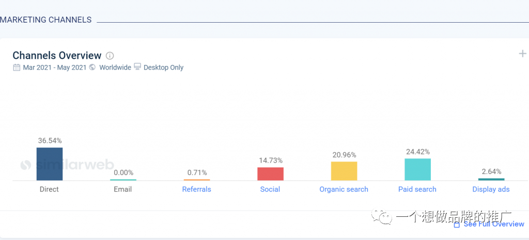Click the Mar 2021 - May 2021 date range
This screenshot has width=529, height=240.
[x=54, y=67]
